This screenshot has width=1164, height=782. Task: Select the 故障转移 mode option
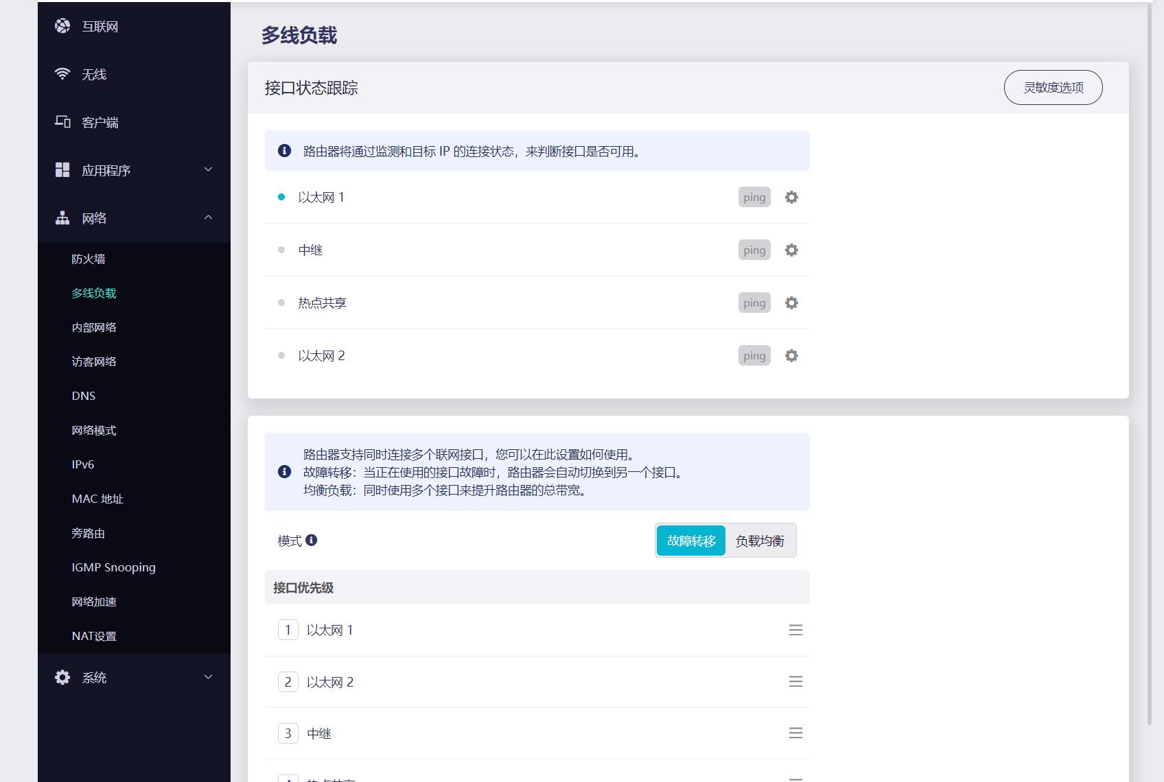(690, 540)
